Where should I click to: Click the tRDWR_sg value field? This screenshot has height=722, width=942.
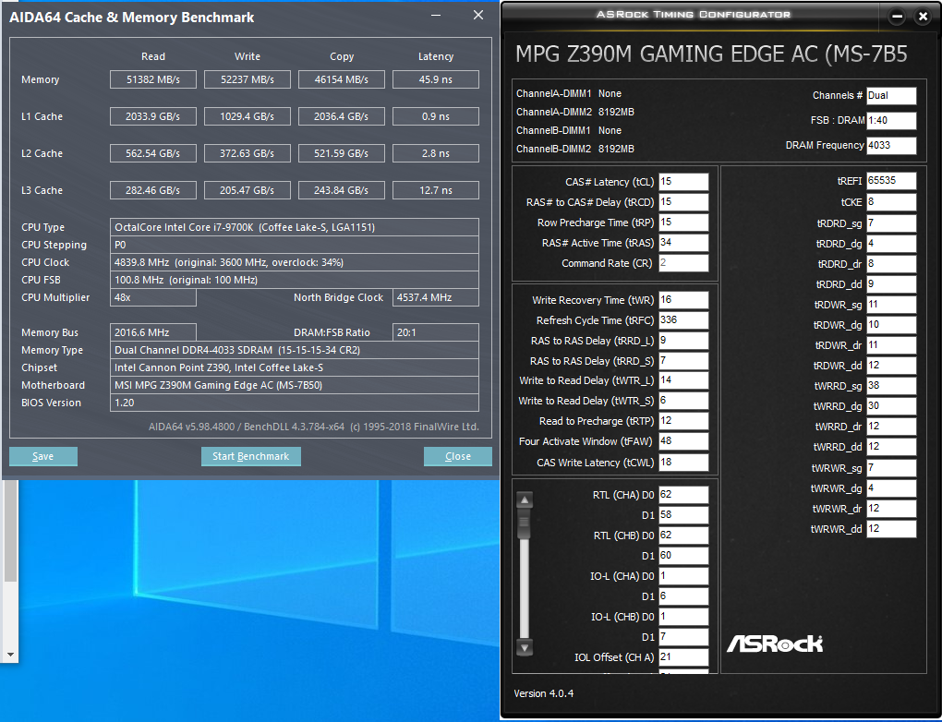point(891,305)
